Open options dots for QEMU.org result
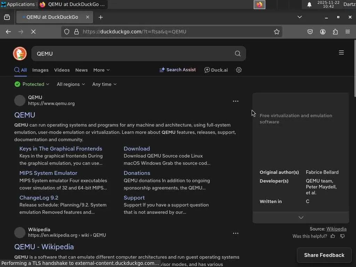Viewport: 356px width, 267px height. 236,101
